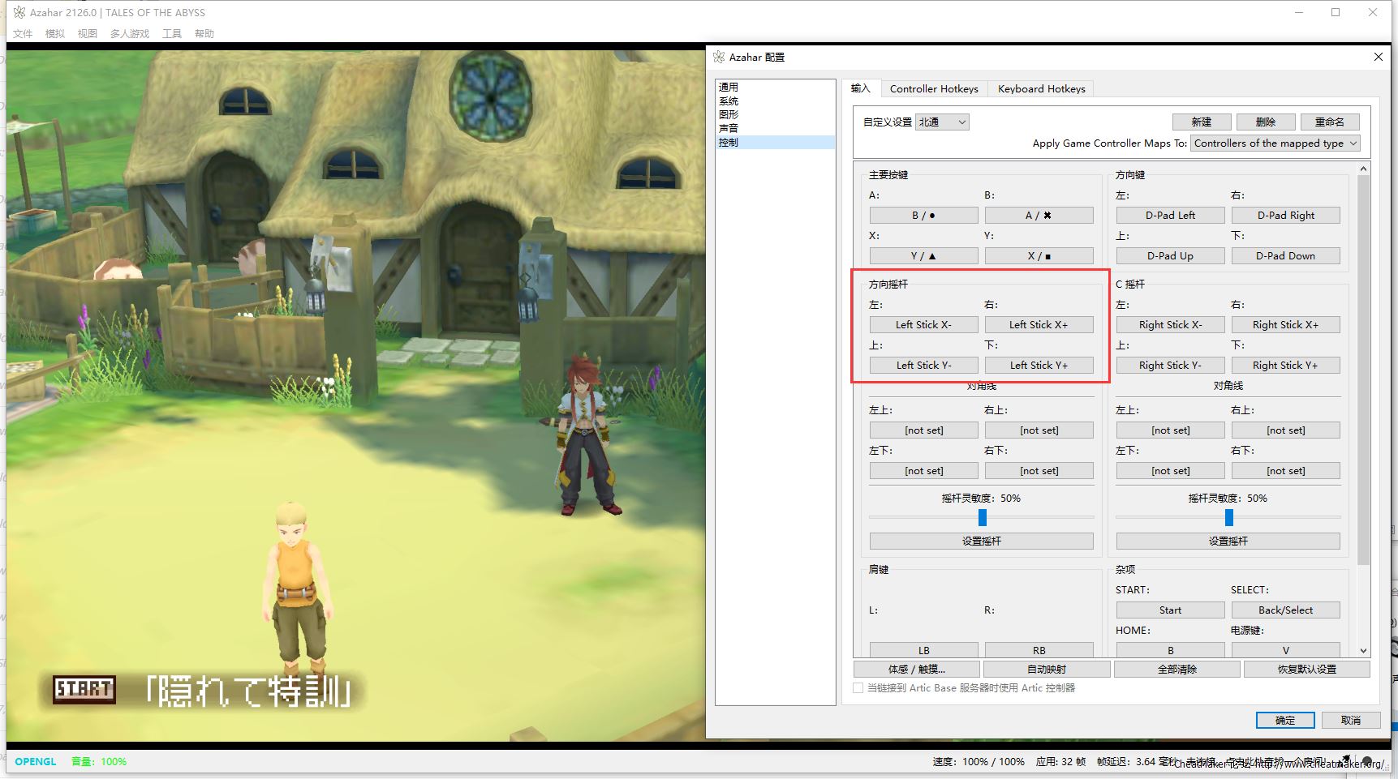Image resolution: width=1398 pixels, height=779 pixels.
Task: Open the 帮助 menu
Action: [x=204, y=33]
